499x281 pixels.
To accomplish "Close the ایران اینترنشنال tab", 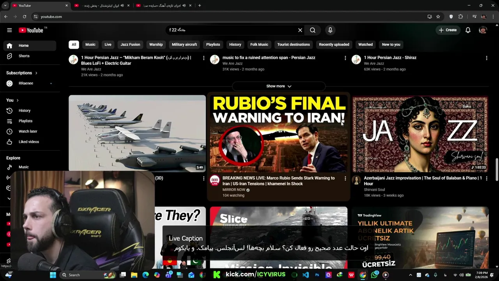I will (x=128, y=5).
